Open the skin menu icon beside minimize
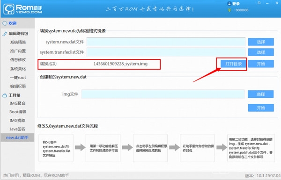 [x=259, y=3]
